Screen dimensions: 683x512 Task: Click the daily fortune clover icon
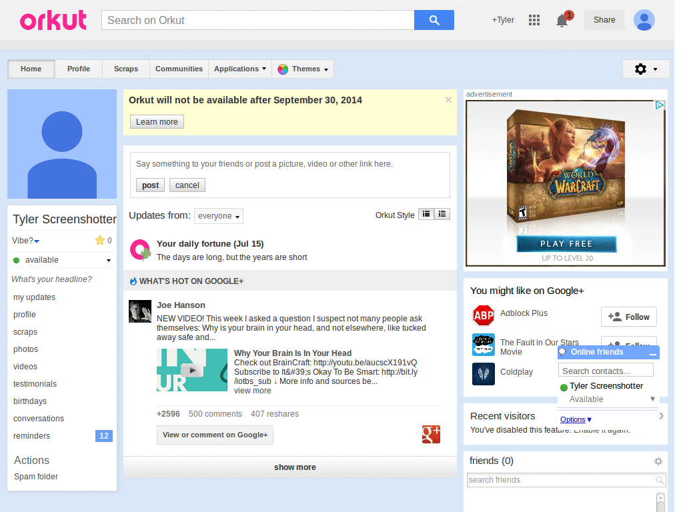pos(140,250)
